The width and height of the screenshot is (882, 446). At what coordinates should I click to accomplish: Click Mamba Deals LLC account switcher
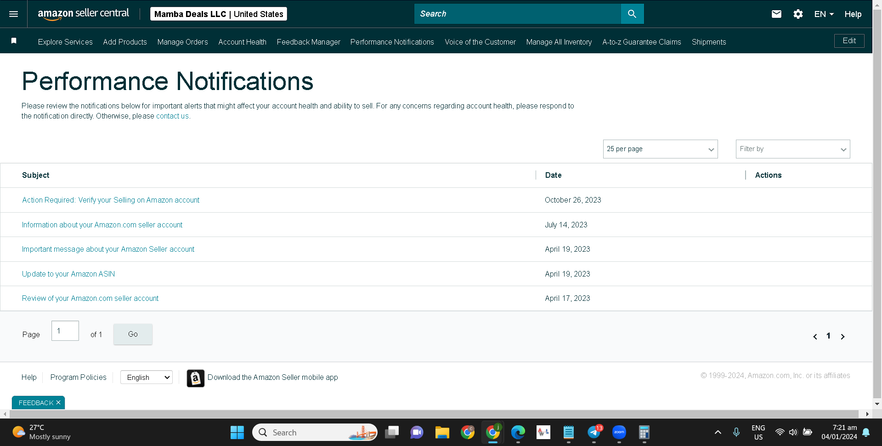[x=219, y=14]
